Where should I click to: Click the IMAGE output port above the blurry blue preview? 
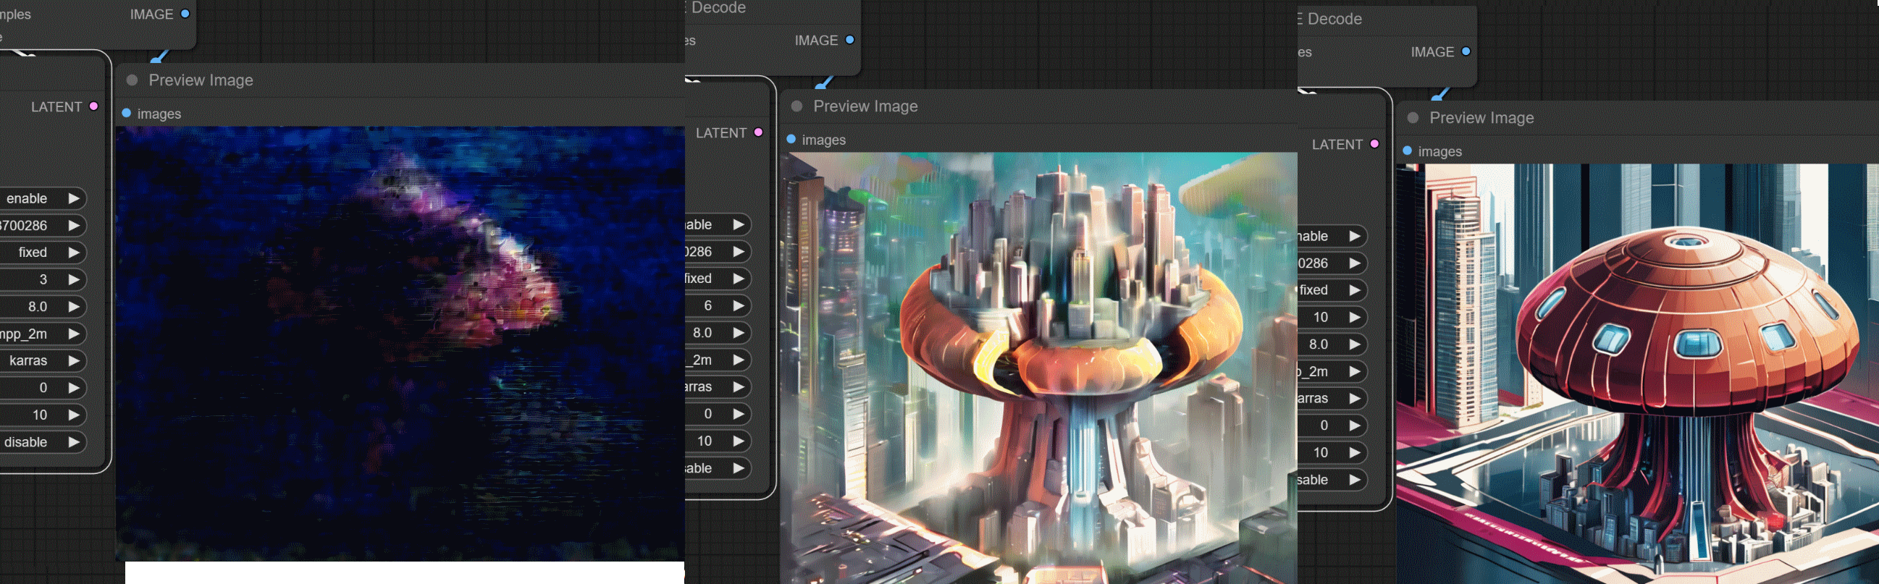coord(185,14)
